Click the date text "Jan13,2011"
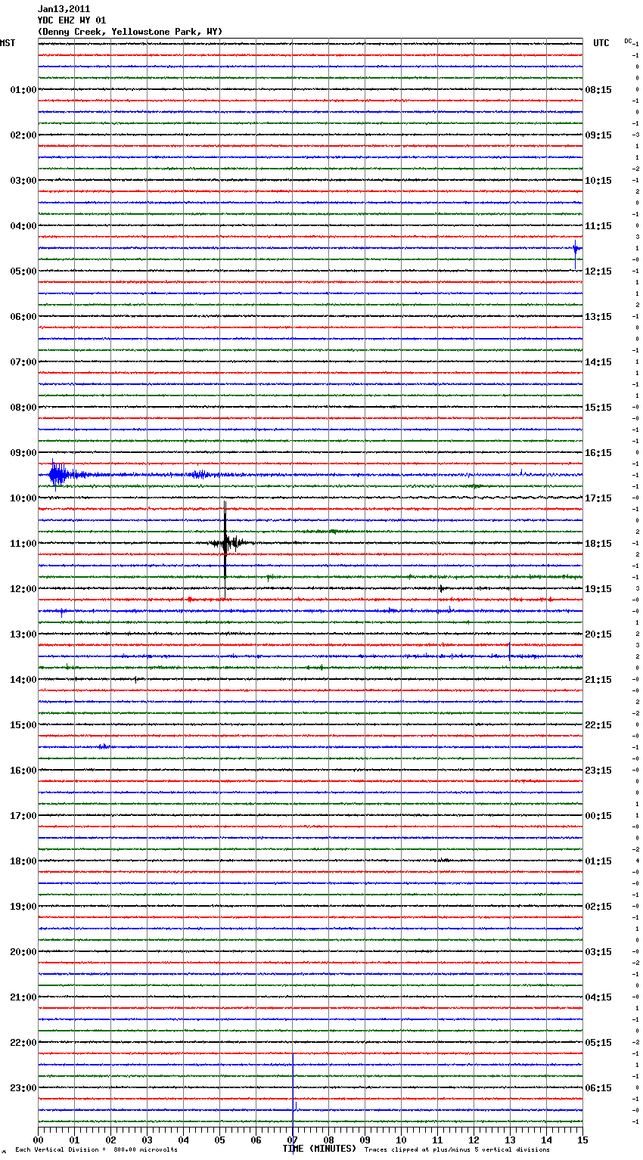 point(64,9)
